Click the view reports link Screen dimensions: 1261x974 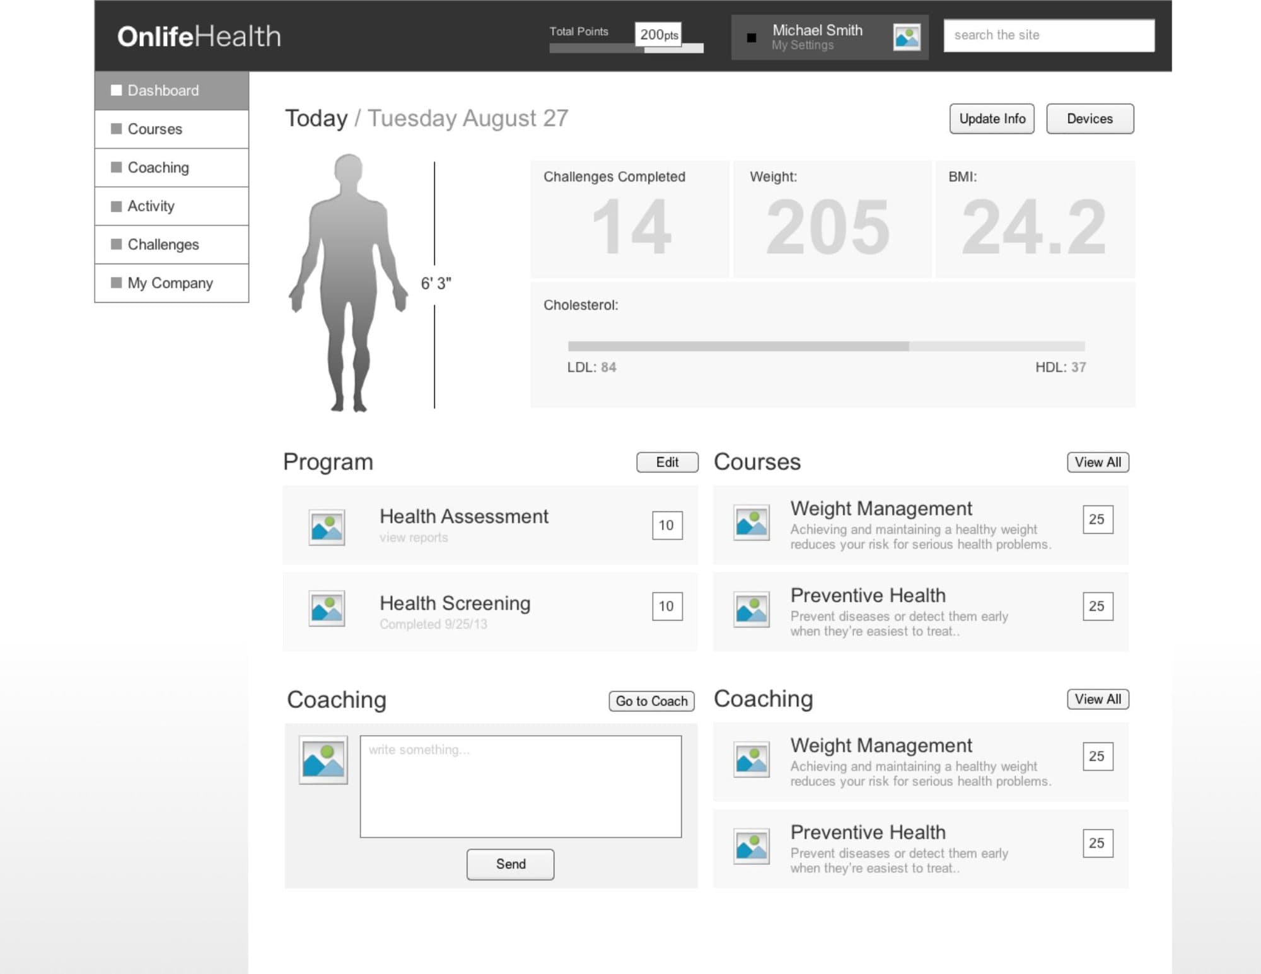coord(414,538)
